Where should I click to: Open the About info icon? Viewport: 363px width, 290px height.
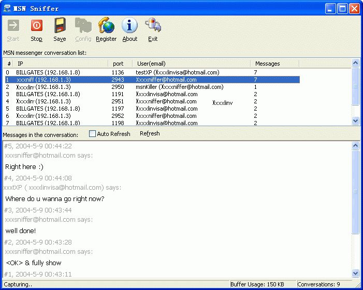click(129, 25)
